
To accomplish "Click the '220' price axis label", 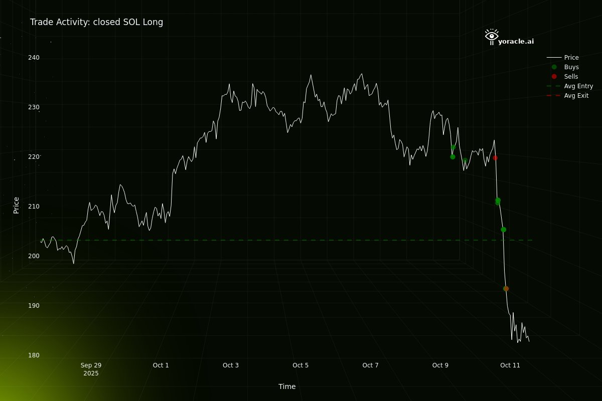I will pos(34,157).
